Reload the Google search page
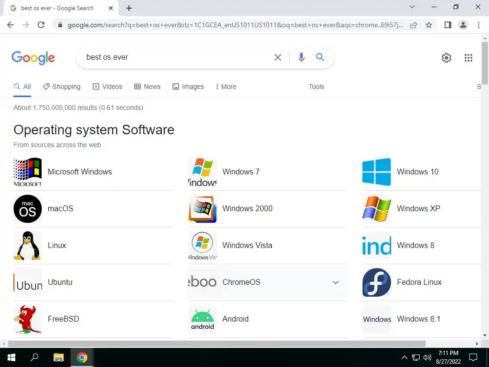The image size is (489, 367). click(x=41, y=25)
